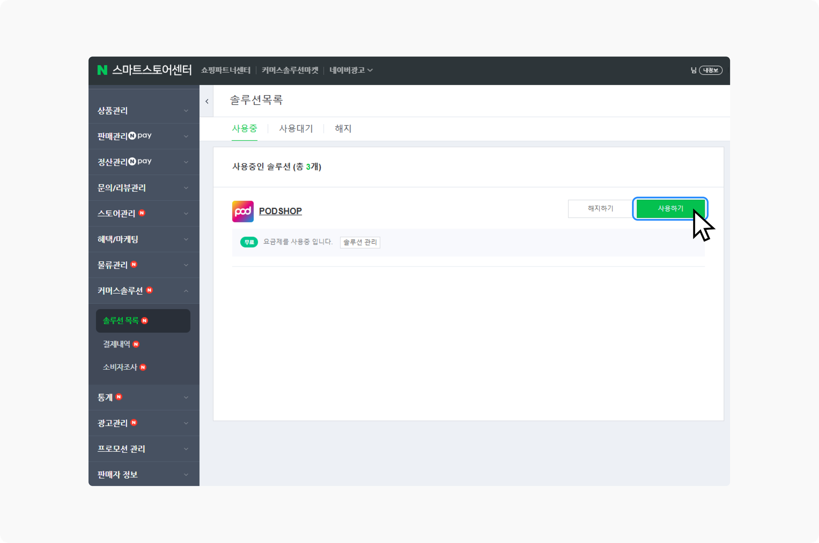Open 솔루션 목록 in sidebar
819x543 pixels.
tap(143, 320)
